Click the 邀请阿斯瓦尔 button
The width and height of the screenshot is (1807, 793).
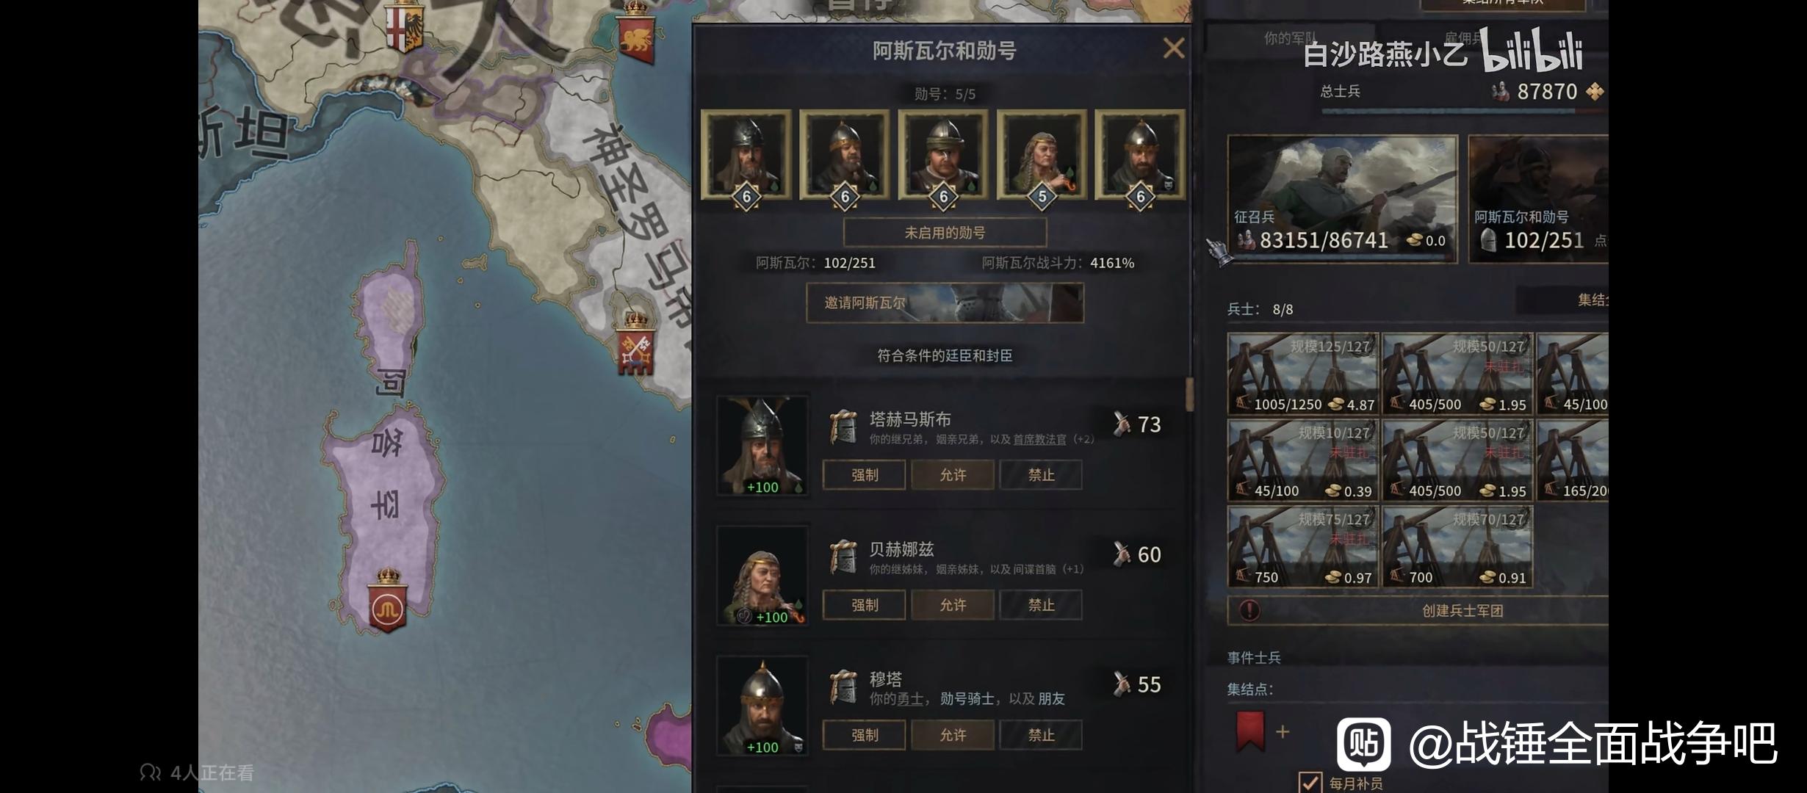945,303
